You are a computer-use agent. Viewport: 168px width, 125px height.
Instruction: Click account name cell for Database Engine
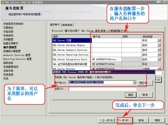tap(106, 45)
